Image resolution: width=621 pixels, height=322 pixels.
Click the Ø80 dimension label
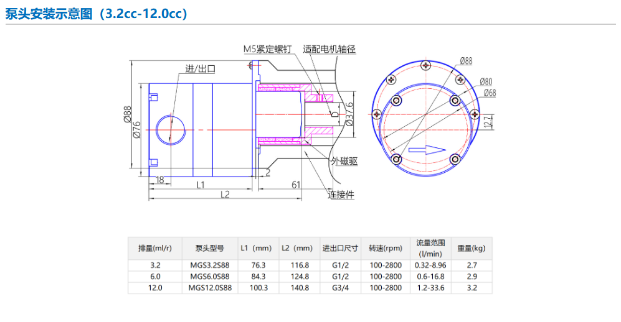(486, 81)
